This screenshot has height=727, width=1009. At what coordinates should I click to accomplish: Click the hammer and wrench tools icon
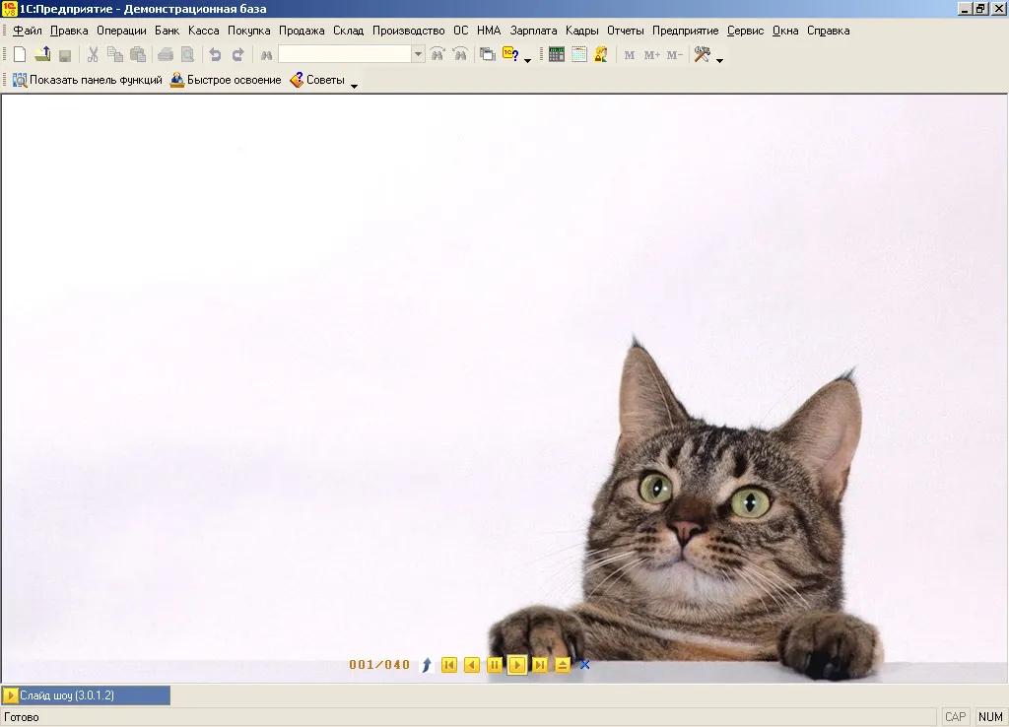(702, 55)
